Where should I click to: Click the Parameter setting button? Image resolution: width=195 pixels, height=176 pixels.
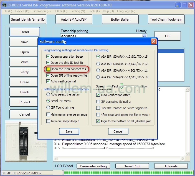coord(93,166)
